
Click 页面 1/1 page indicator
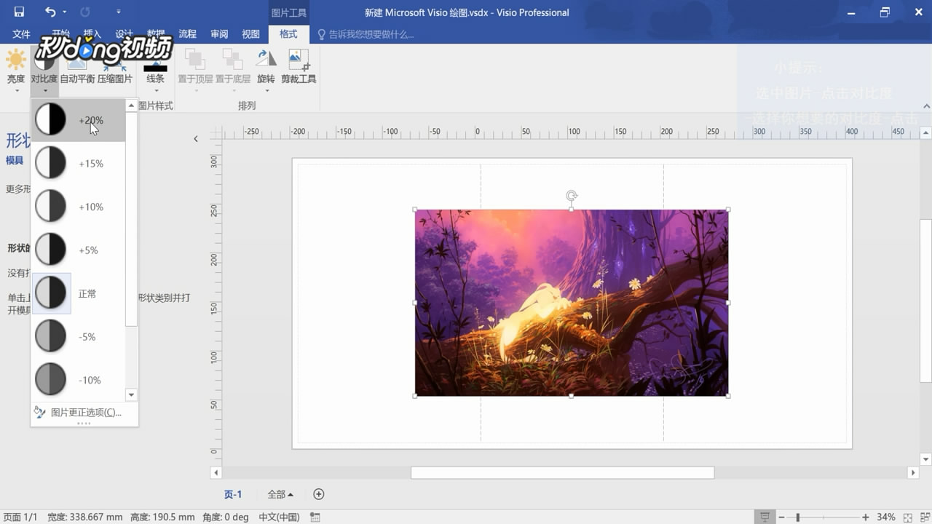click(x=20, y=517)
